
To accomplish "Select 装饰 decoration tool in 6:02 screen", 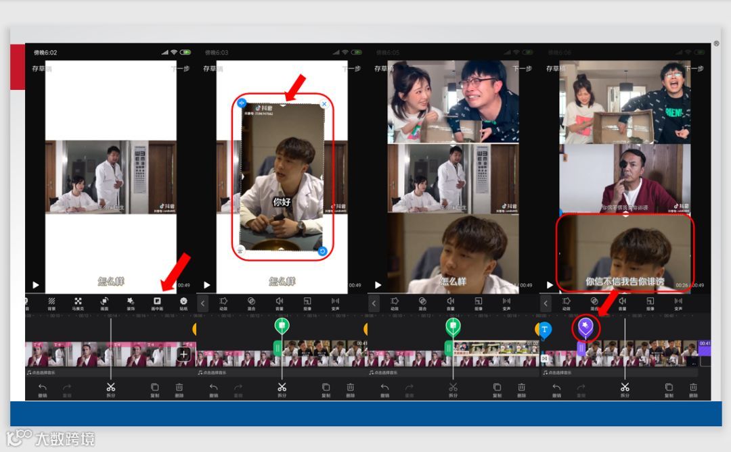I will tap(131, 303).
